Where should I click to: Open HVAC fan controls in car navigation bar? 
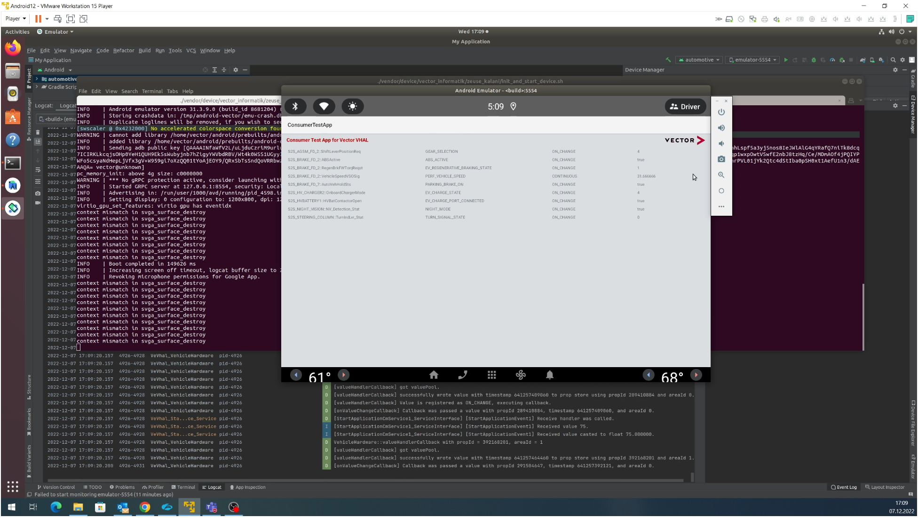pos(521,375)
